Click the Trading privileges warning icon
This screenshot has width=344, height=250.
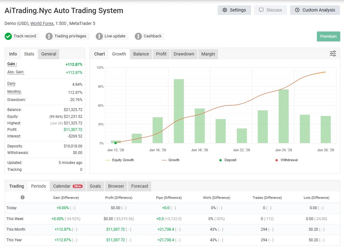49,36
